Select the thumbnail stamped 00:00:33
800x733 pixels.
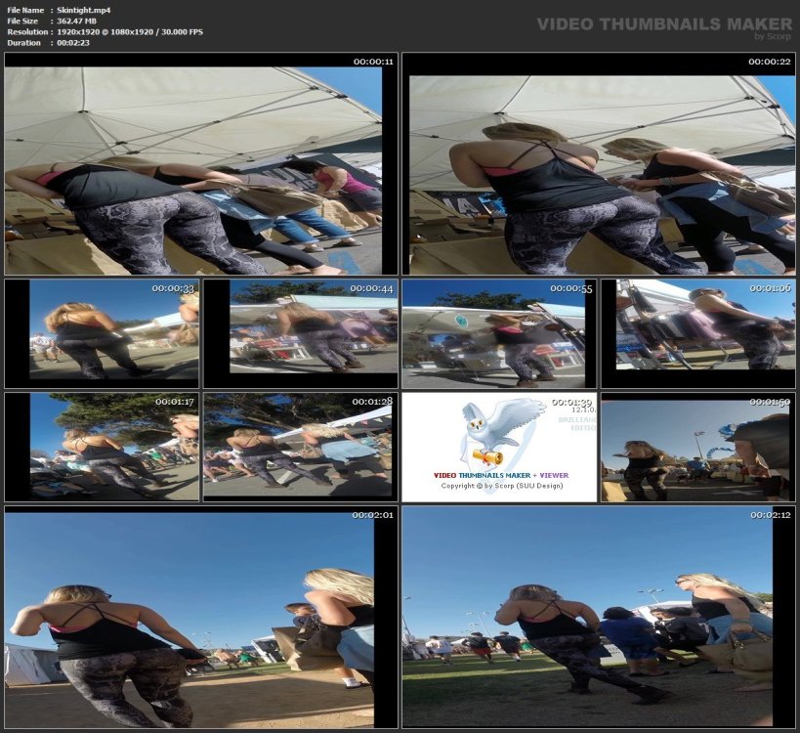click(102, 333)
